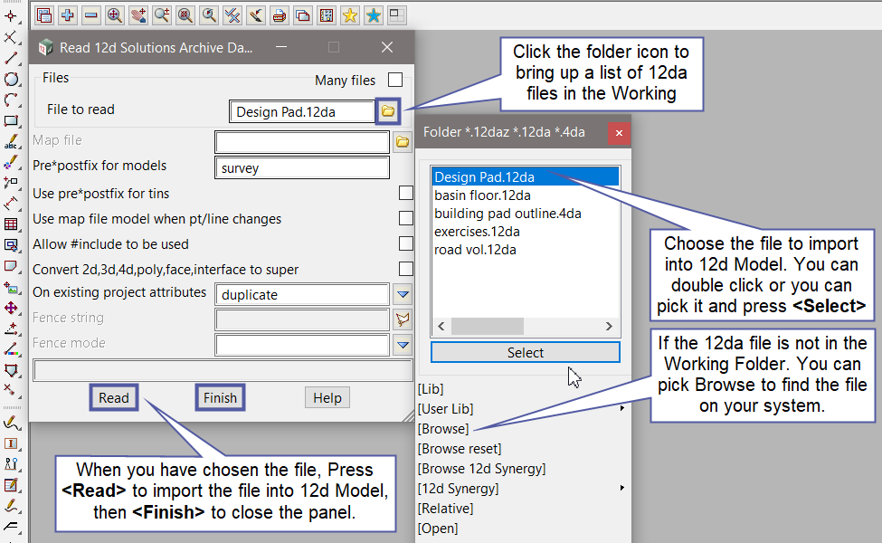Open the Fence mode dropdown arrow

tap(403, 345)
